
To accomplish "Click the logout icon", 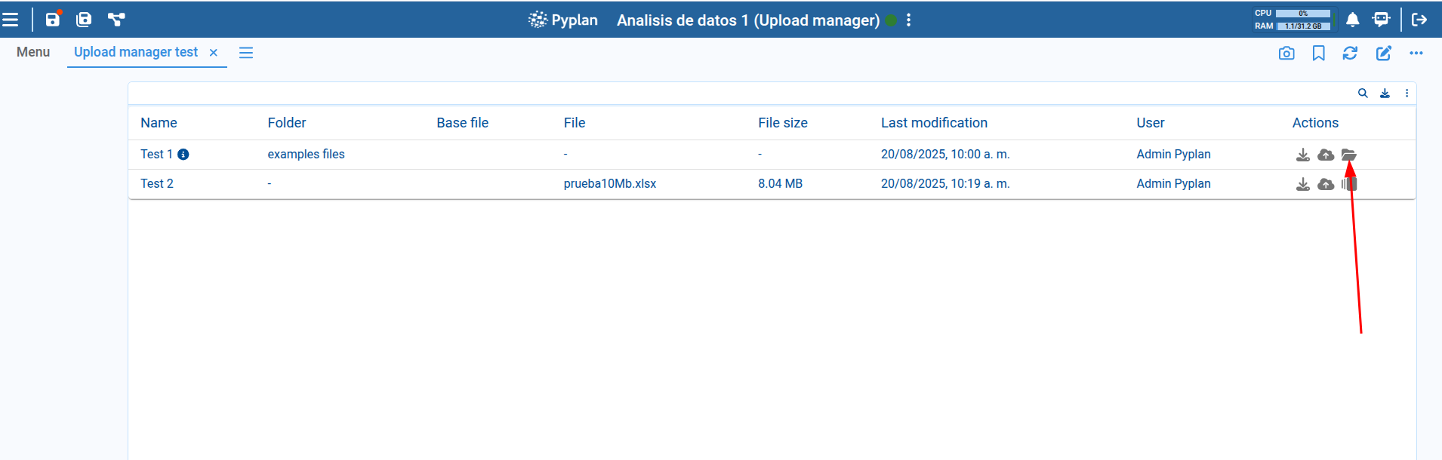I will pos(1419,20).
